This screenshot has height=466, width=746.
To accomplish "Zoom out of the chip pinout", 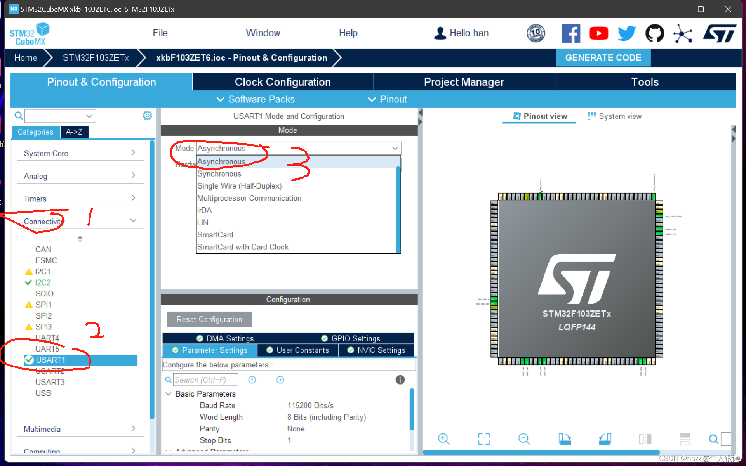I will click(524, 439).
